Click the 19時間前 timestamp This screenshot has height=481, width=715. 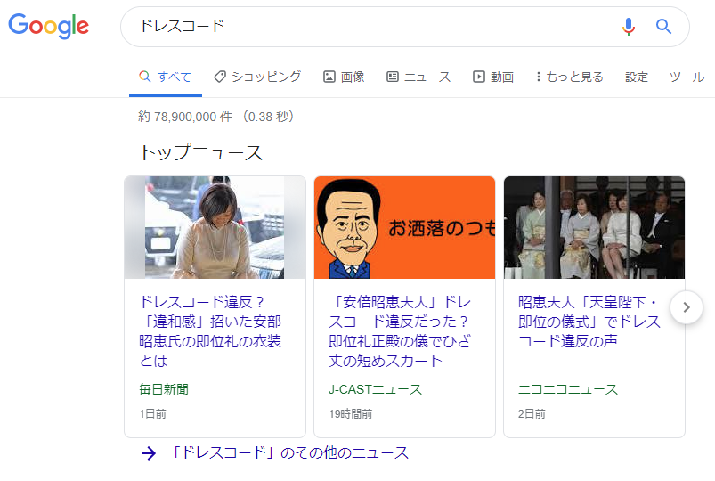(x=350, y=414)
